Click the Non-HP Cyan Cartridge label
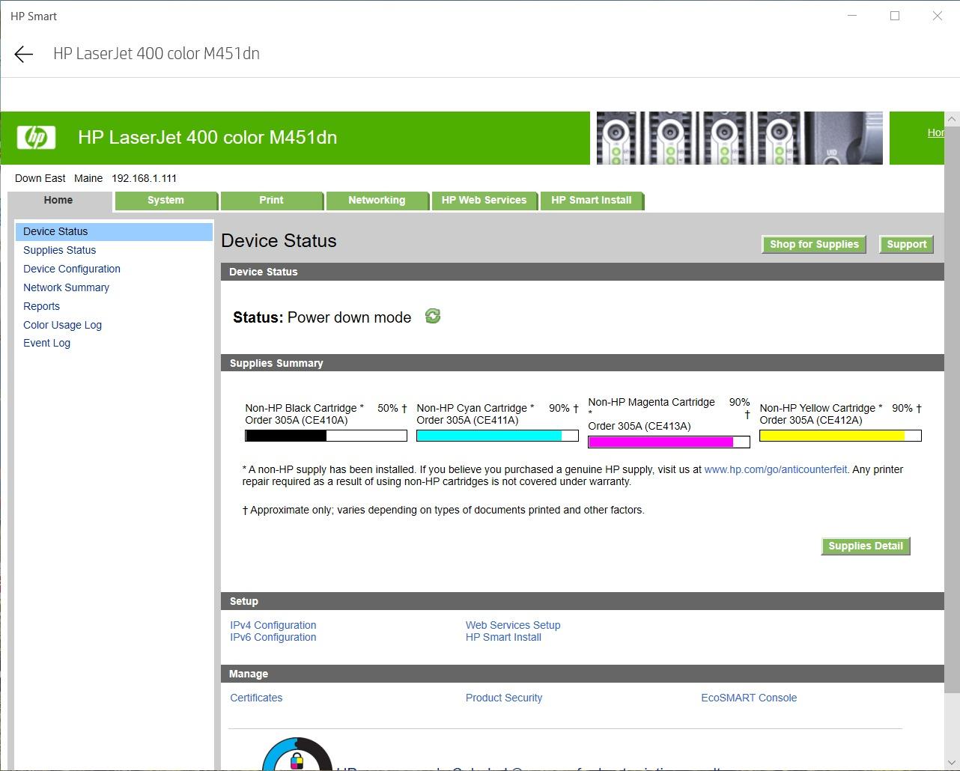The image size is (960, 771). coord(472,408)
